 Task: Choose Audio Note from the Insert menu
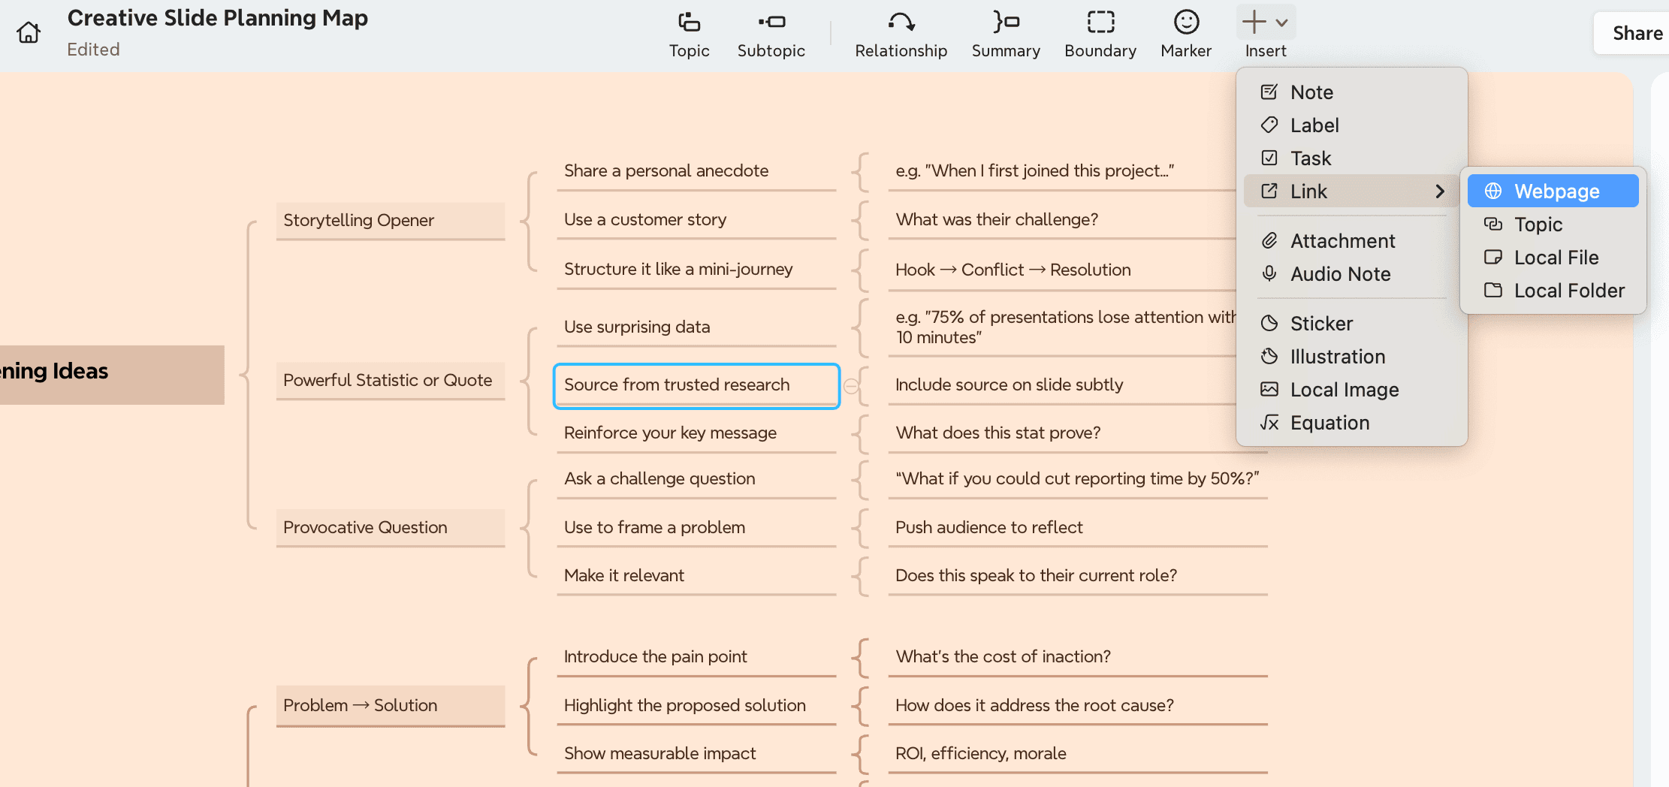[1340, 274]
